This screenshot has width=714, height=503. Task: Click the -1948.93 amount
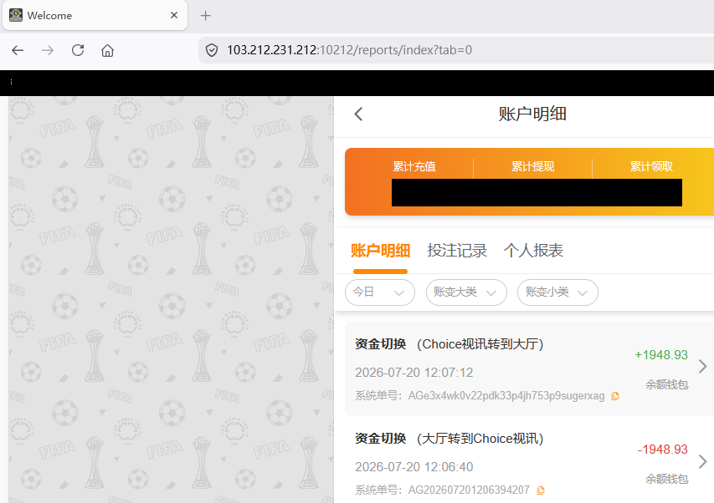[x=663, y=450]
